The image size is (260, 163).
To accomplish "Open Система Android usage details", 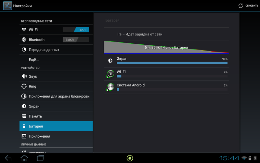I will point(166,87).
